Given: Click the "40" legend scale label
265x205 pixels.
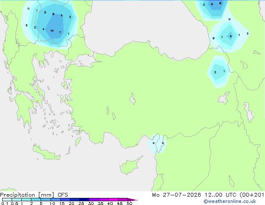Looking at the screenshot, I should [x=110, y=203].
